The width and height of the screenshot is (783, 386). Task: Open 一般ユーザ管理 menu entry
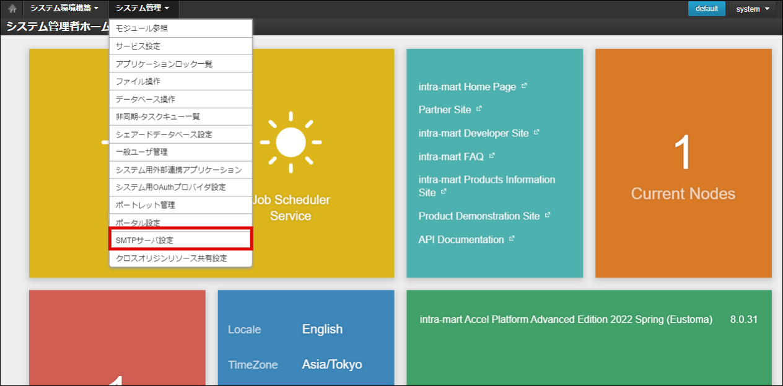(x=181, y=152)
